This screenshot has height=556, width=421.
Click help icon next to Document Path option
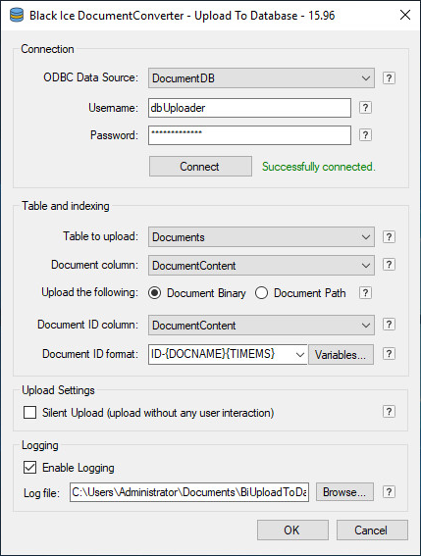(365, 292)
